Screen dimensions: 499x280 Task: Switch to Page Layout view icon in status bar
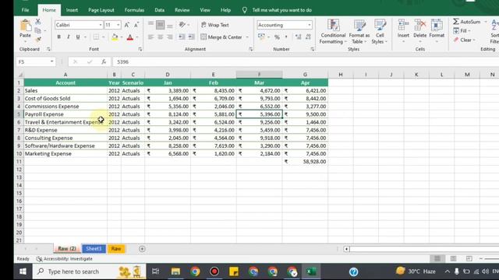pyautogui.click(x=453, y=259)
